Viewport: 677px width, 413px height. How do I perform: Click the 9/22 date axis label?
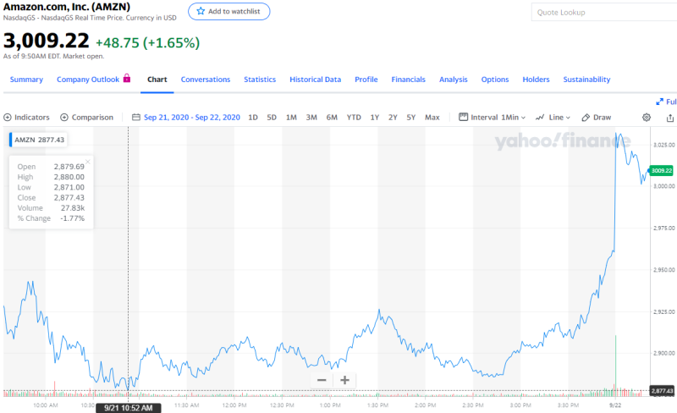point(615,405)
